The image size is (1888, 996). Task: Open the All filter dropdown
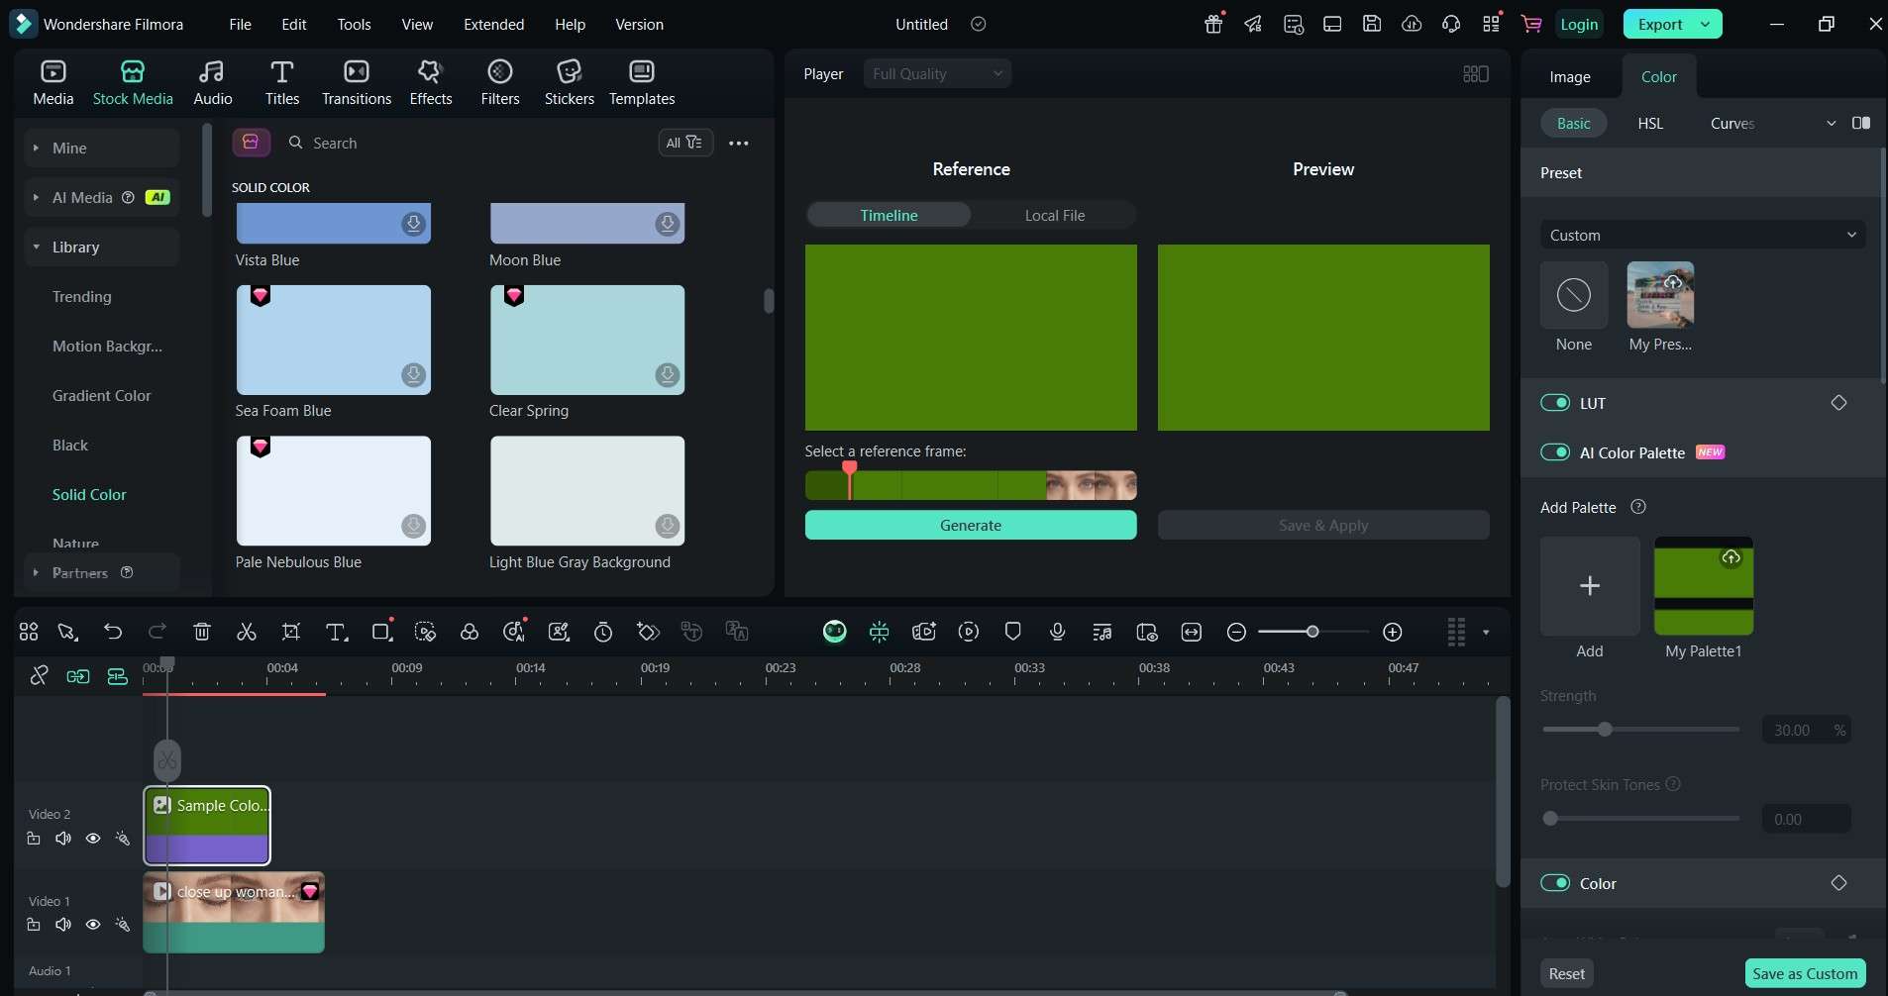(685, 143)
